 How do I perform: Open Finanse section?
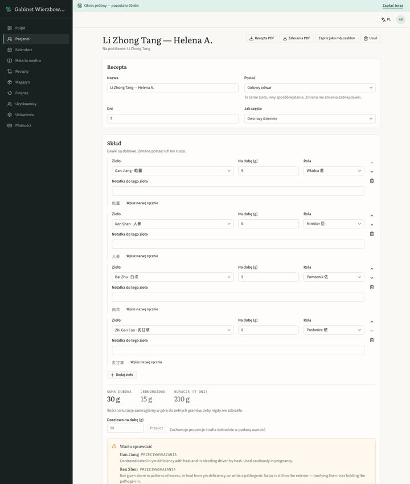(x=36, y=93)
